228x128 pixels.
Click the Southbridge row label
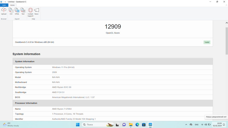21,92
